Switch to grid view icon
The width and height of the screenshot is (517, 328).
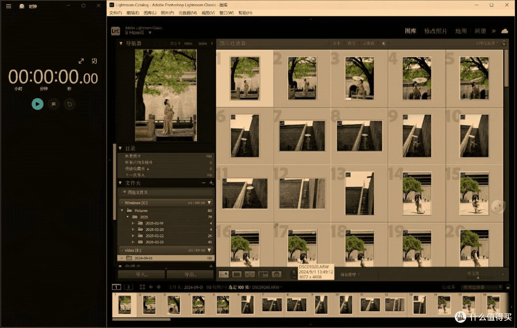coord(224,274)
